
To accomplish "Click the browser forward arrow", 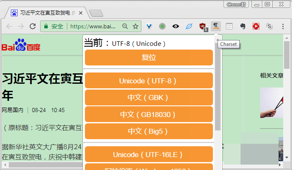I will pos(21,26).
